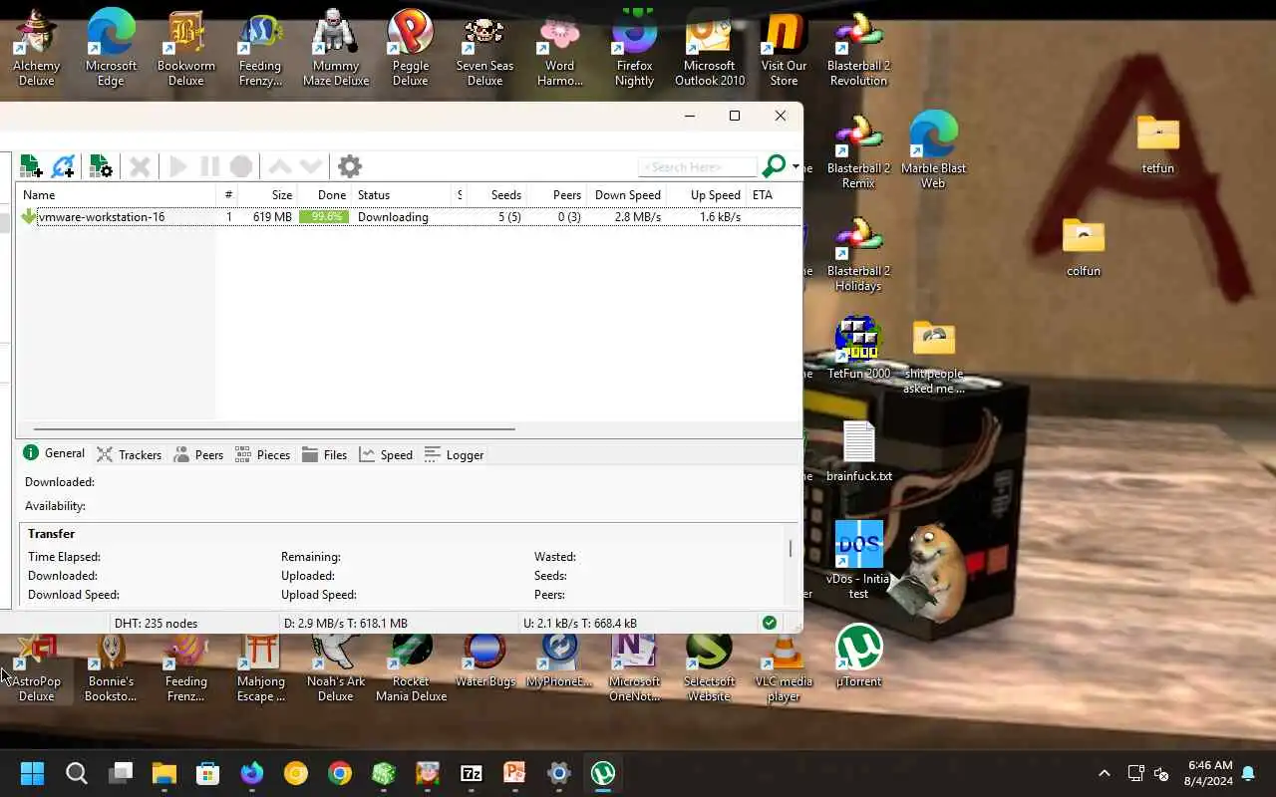Screen dimensions: 1276x797
Task: Sort torrents by the Name column
Action: click(116, 195)
